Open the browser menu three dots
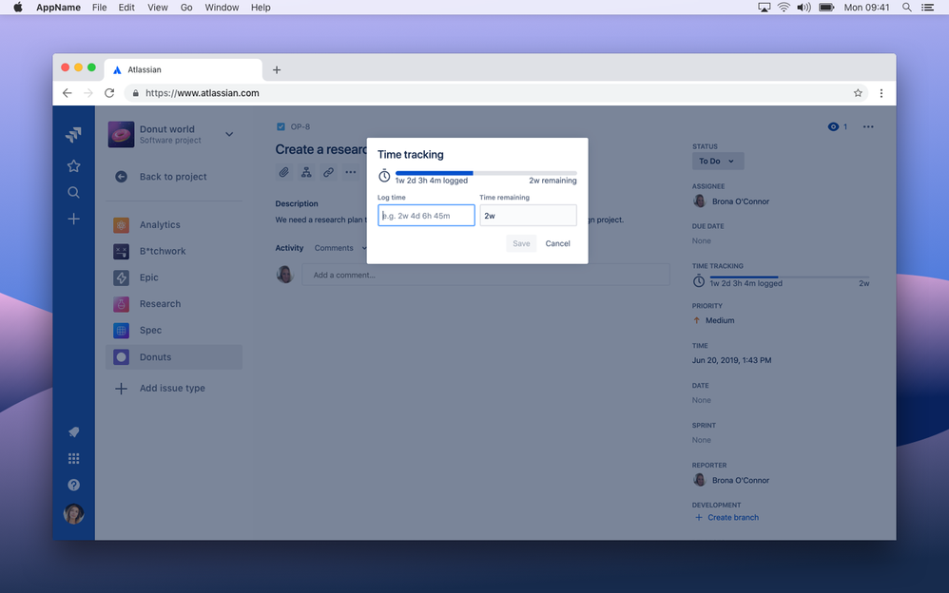 tap(881, 93)
